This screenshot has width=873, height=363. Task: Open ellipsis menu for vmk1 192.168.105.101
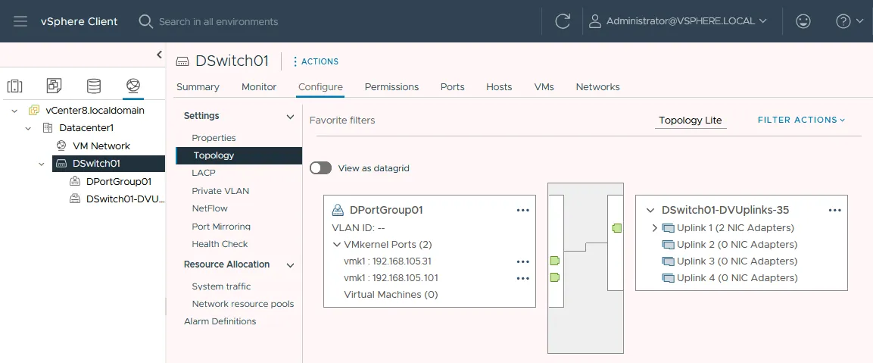[x=522, y=278]
